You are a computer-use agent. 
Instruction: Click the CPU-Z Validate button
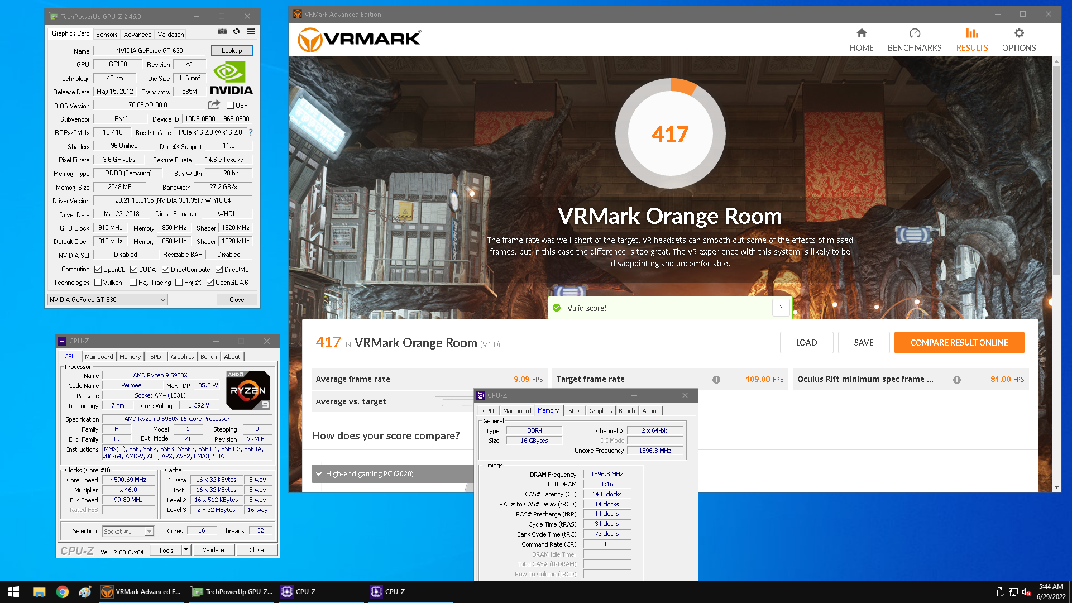pyautogui.click(x=213, y=550)
